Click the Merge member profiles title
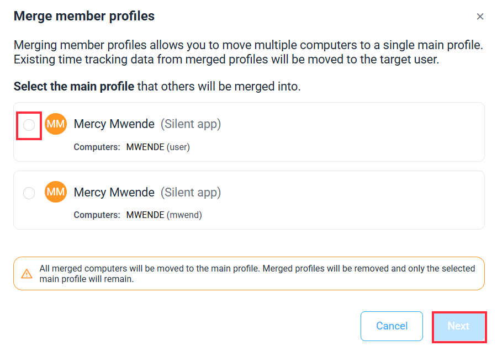Screen dimensions: 497x351 tap(84, 16)
